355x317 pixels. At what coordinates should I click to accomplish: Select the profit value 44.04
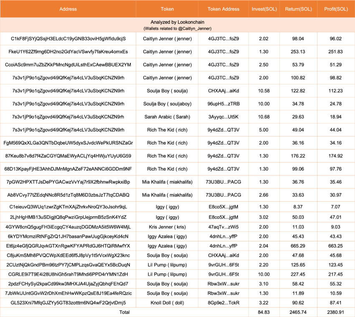(x=335, y=130)
